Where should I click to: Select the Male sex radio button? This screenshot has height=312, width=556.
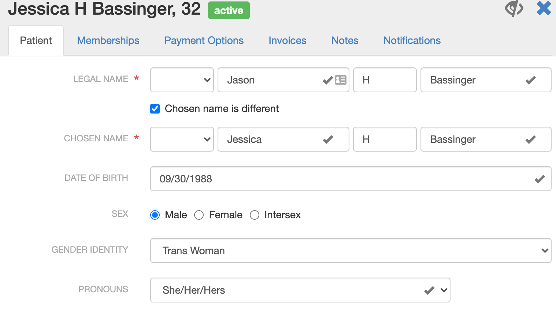[x=155, y=215]
